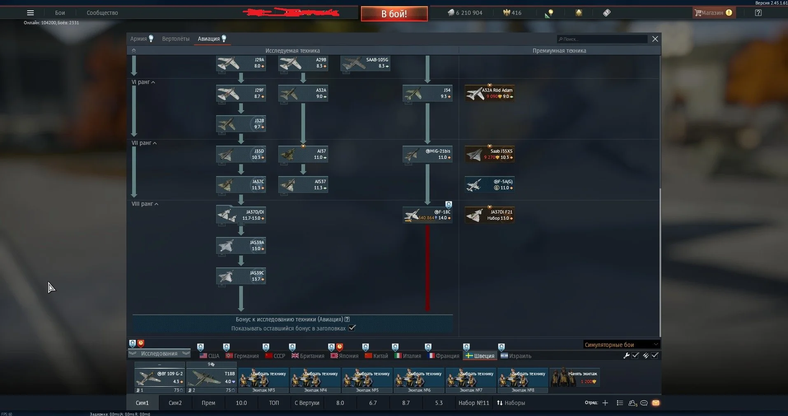Select the SAAB-105G aircraft
The height and width of the screenshot is (416, 788).
click(x=365, y=63)
